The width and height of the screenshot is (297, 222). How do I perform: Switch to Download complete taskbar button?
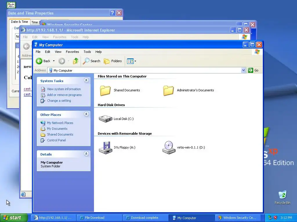coord(146,218)
